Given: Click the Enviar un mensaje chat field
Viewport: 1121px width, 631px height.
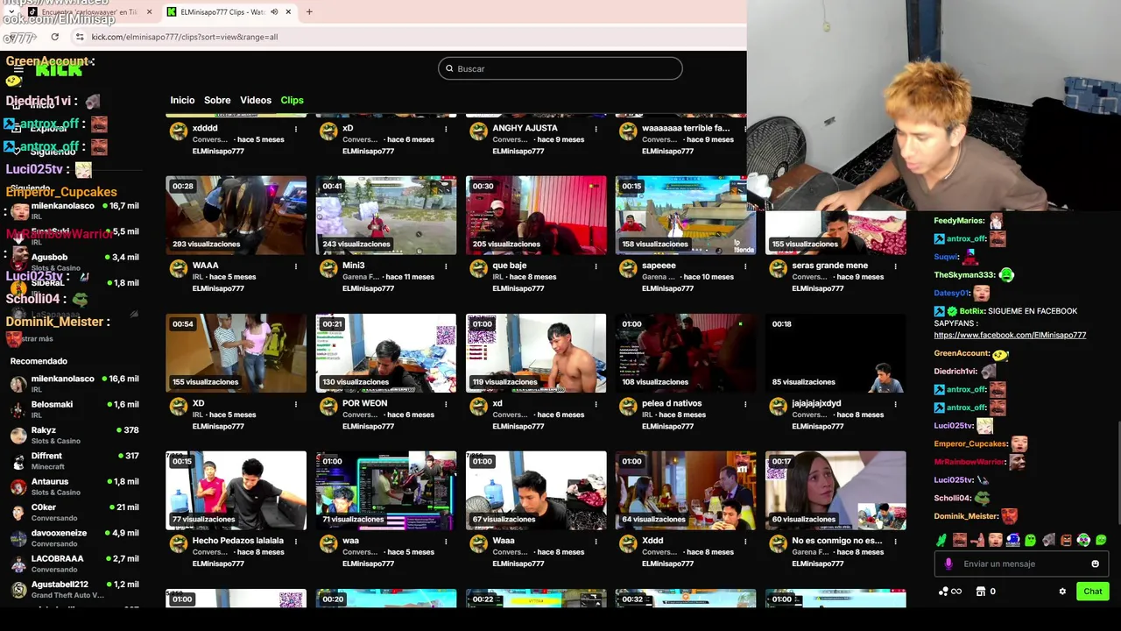Looking at the screenshot, I should [x=1022, y=564].
